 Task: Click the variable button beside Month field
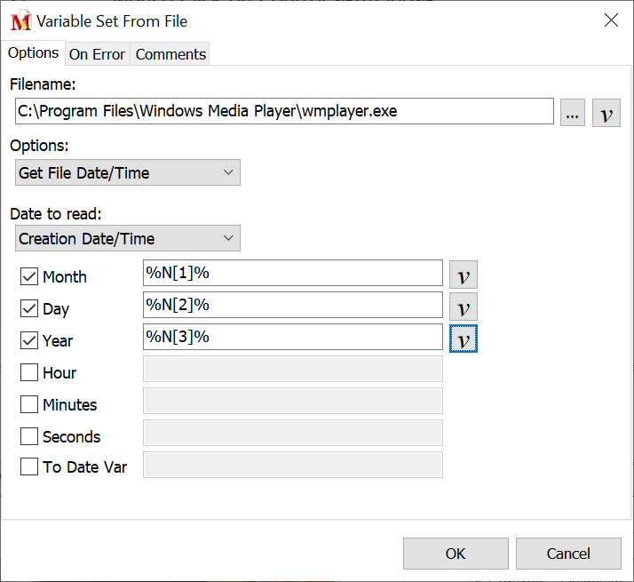pyautogui.click(x=463, y=275)
